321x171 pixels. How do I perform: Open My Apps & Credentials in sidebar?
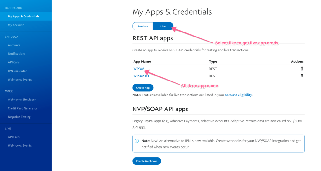(26, 16)
